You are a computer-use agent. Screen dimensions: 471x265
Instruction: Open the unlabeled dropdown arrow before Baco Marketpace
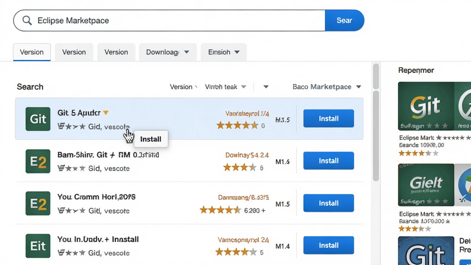pyautogui.click(x=266, y=87)
